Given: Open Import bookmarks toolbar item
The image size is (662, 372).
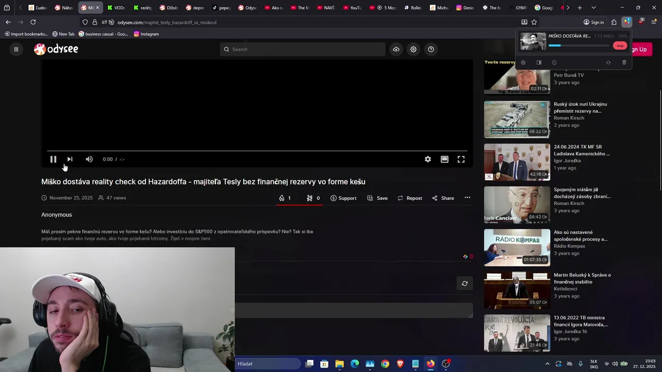Looking at the screenshot, I should (x=26, y=34).
